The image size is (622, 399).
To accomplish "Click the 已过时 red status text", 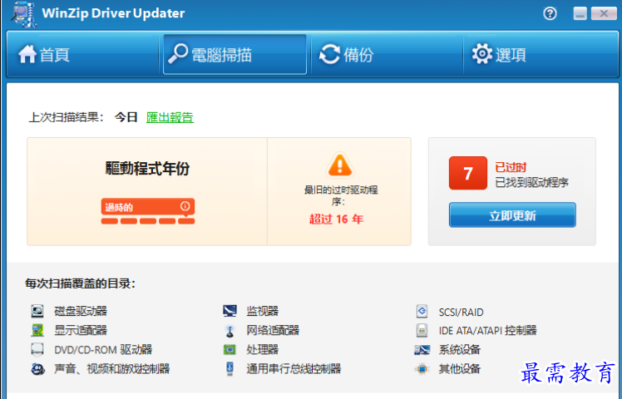I will point(511,167).
